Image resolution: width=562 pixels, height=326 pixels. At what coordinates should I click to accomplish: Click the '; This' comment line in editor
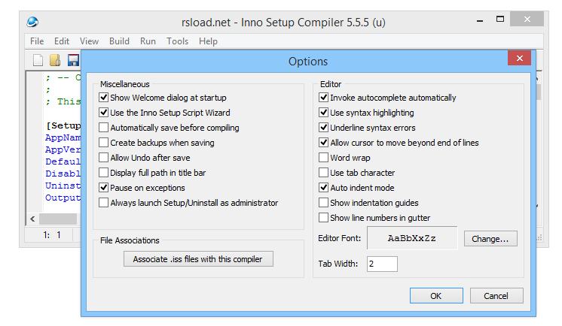pos(63,101)
